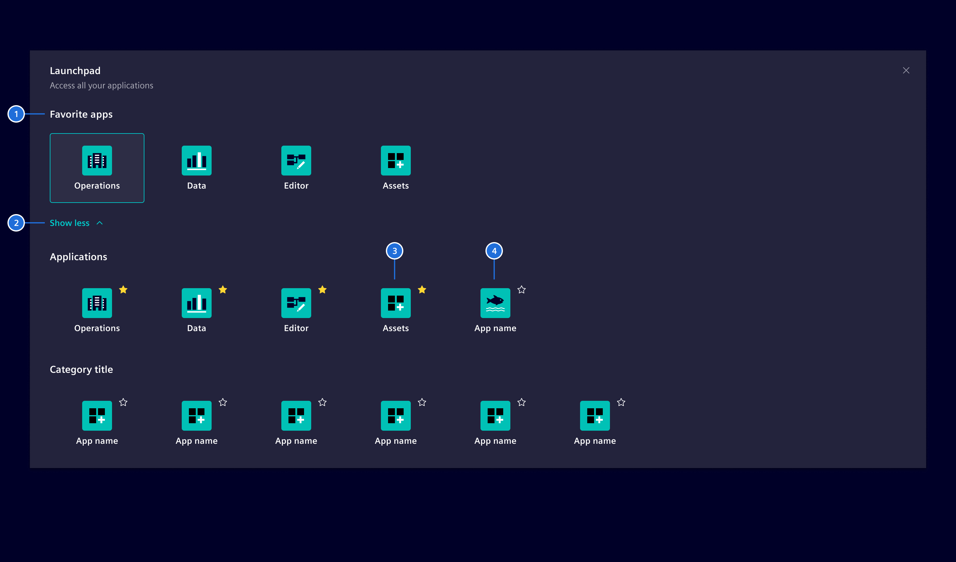Image resolution: width=956 pixels, height=562 pixels.
Task: Launch the last App name in Category title row
Action: click(594, 415)
